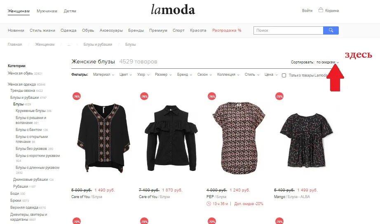Expand the Размер filter dropdown
380x224 pixels.
163,75
